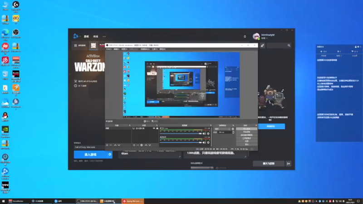Open the scene transition type dropdown
Viewport: 363px width, 204px height.
pos(222,129)
